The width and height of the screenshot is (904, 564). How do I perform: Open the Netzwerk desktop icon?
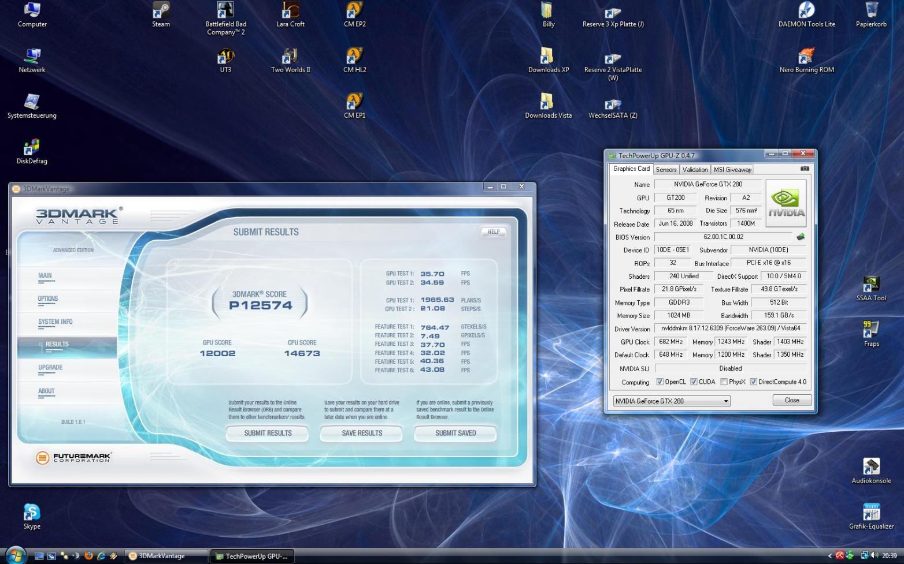click(x=32, y=61)
